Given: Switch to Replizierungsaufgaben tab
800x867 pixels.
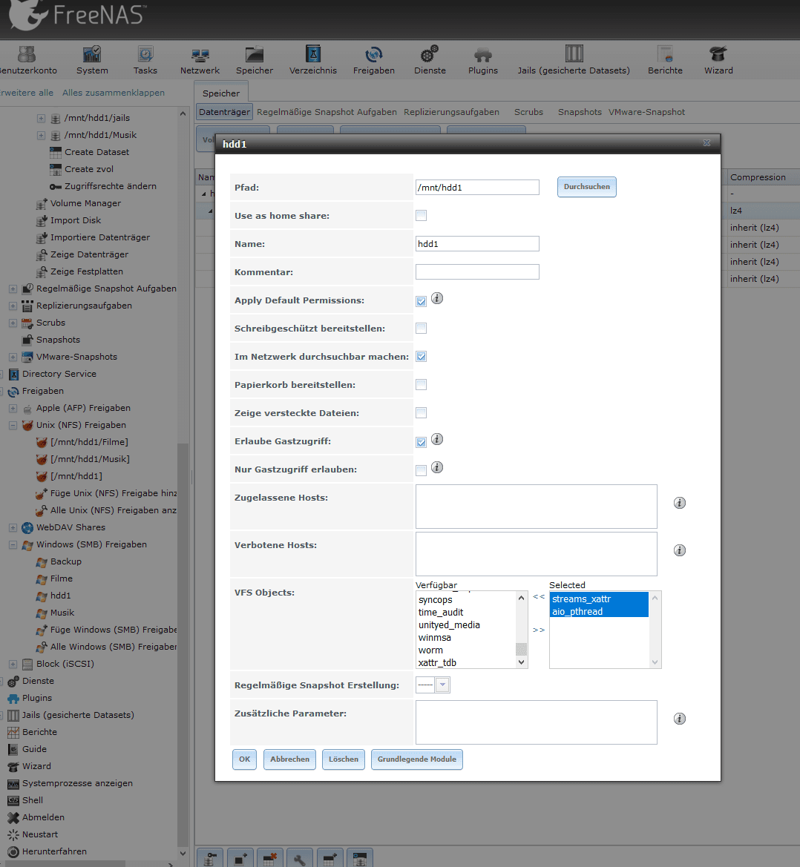Looking at the screenshot, I should click(451, 112).
